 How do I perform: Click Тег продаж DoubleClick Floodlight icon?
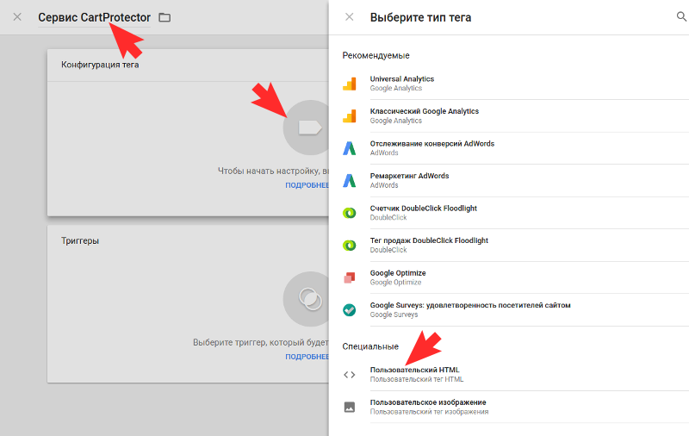[x=350, y=245]
